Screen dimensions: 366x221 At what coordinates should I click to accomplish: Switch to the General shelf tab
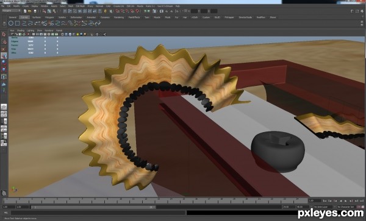[x=13, y=17]
